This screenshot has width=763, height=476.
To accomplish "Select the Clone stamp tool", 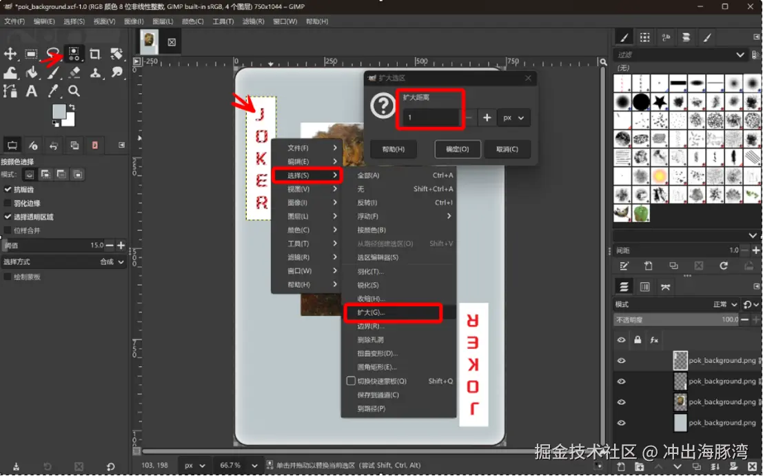I will point(95,72).
